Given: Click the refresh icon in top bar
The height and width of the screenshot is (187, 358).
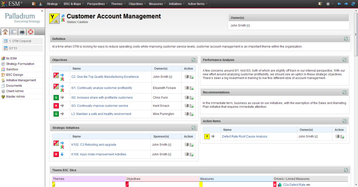Looking at the screenshot, I should [353, 4].
